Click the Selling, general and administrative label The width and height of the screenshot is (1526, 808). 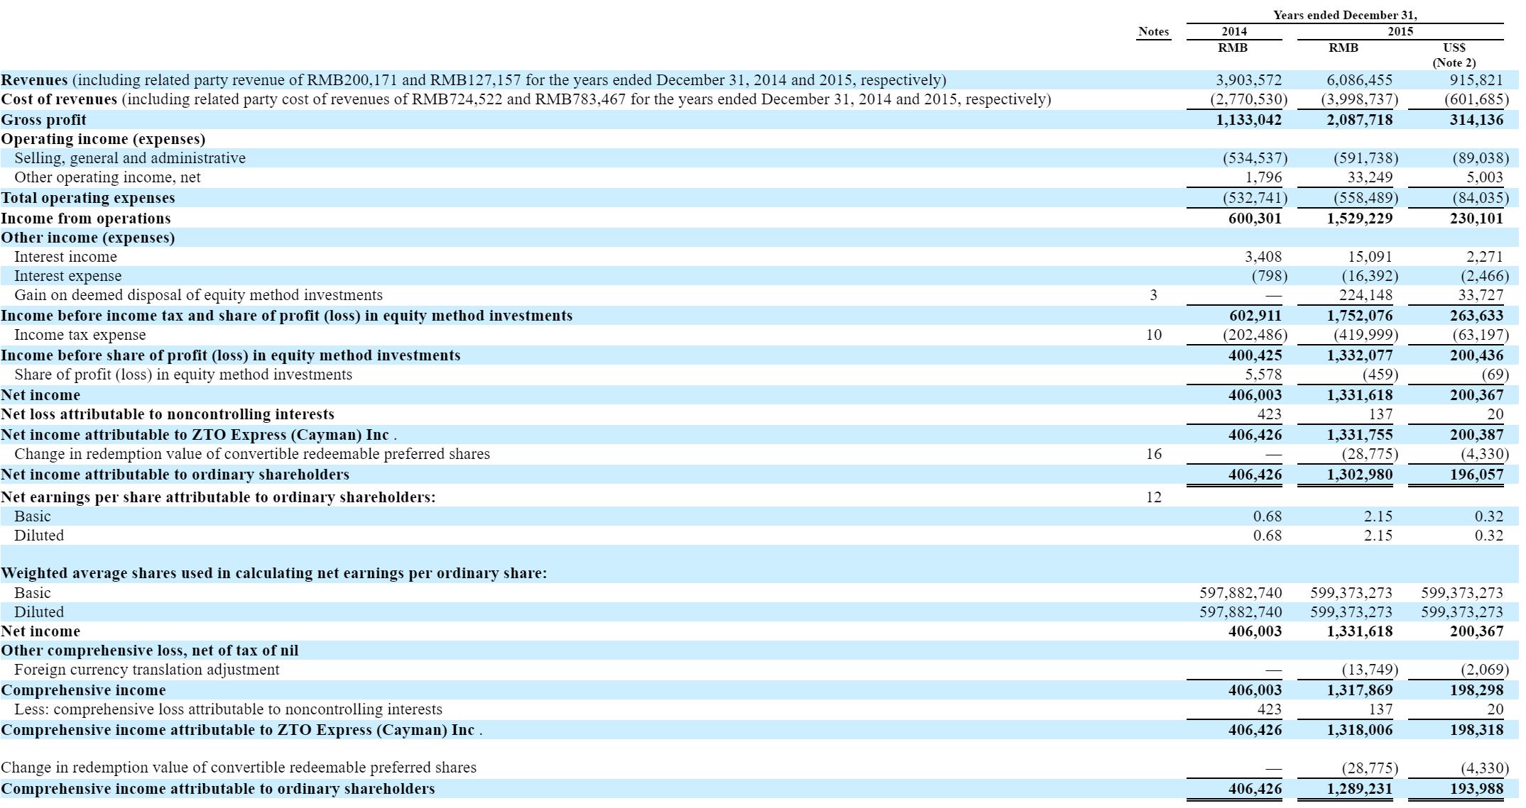click(x=130, y=158)
